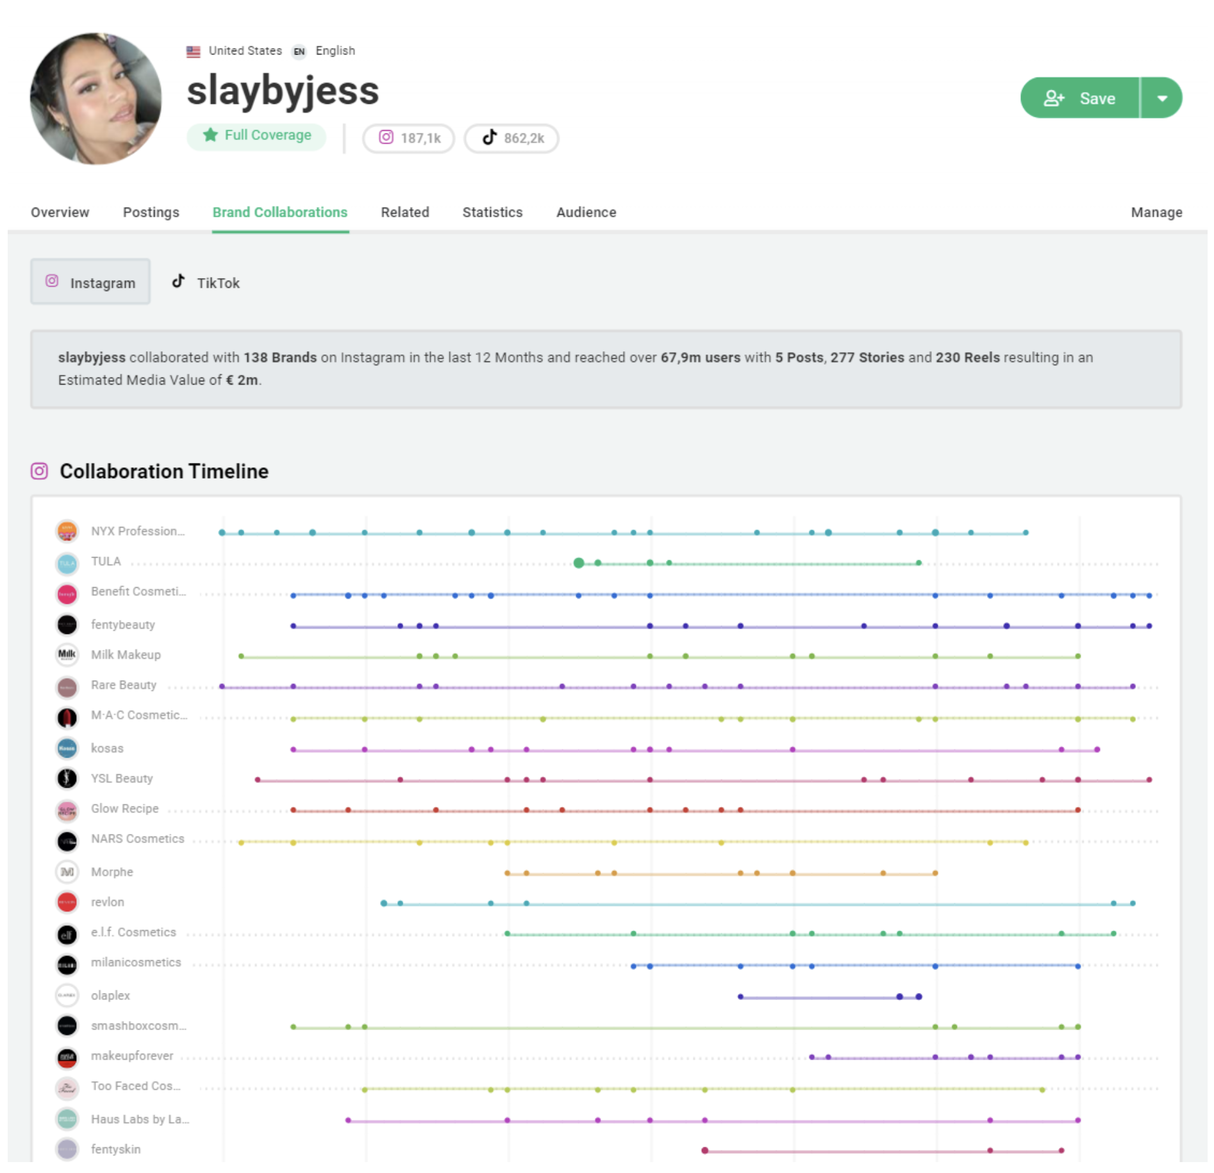Open the Audience tab
This screenshot has width=1214, height=1173.
tap(585, 212)
